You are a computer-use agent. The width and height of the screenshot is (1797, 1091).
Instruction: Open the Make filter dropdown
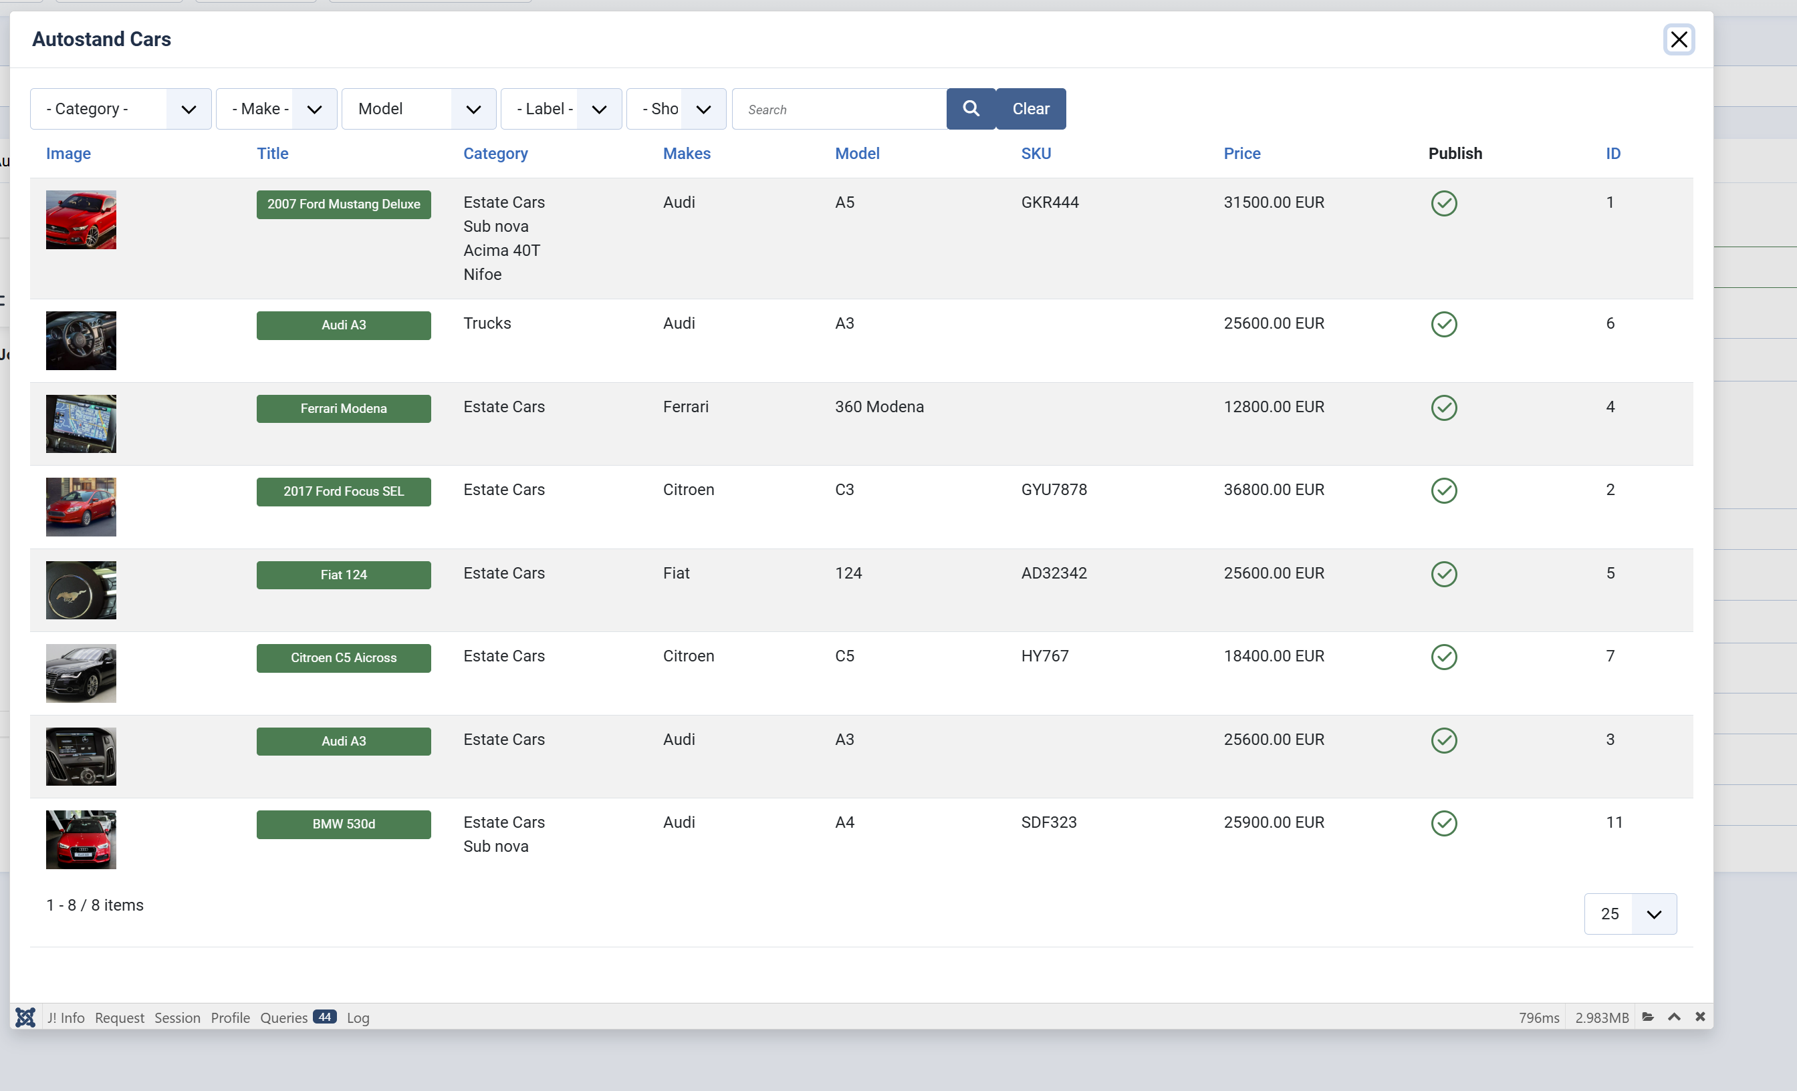pos(276,109)
